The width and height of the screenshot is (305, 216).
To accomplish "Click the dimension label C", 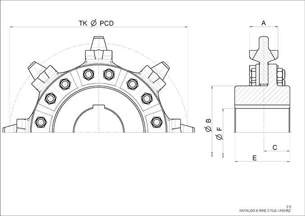I will pos(275,147).
